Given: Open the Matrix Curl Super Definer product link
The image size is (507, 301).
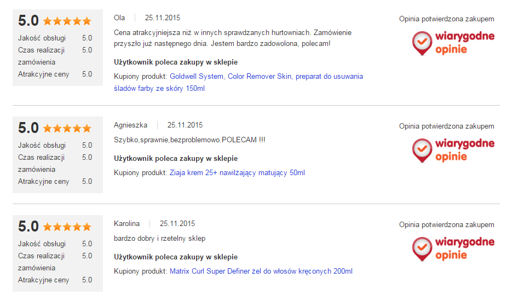Looking at the screenshot, I should pyautogui.click(x=261, y=271).
